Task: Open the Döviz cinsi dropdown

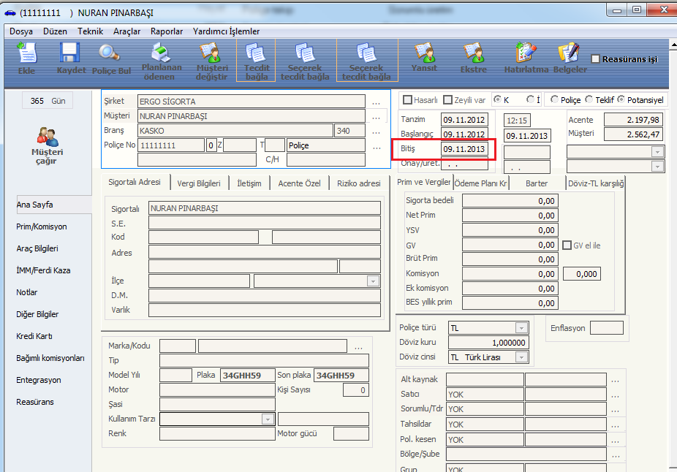Action: click(x=521, y=357)
